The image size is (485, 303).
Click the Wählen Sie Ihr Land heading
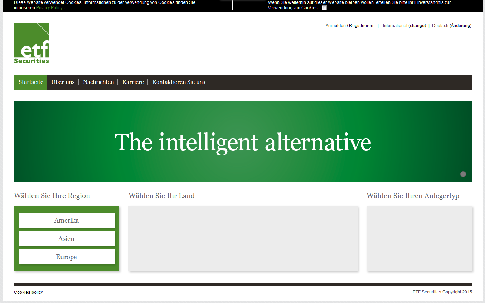[161, 196]
